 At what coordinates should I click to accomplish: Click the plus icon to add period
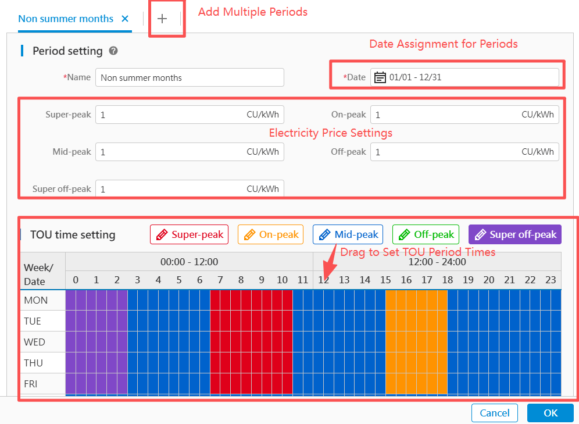(x=162, y=19)
